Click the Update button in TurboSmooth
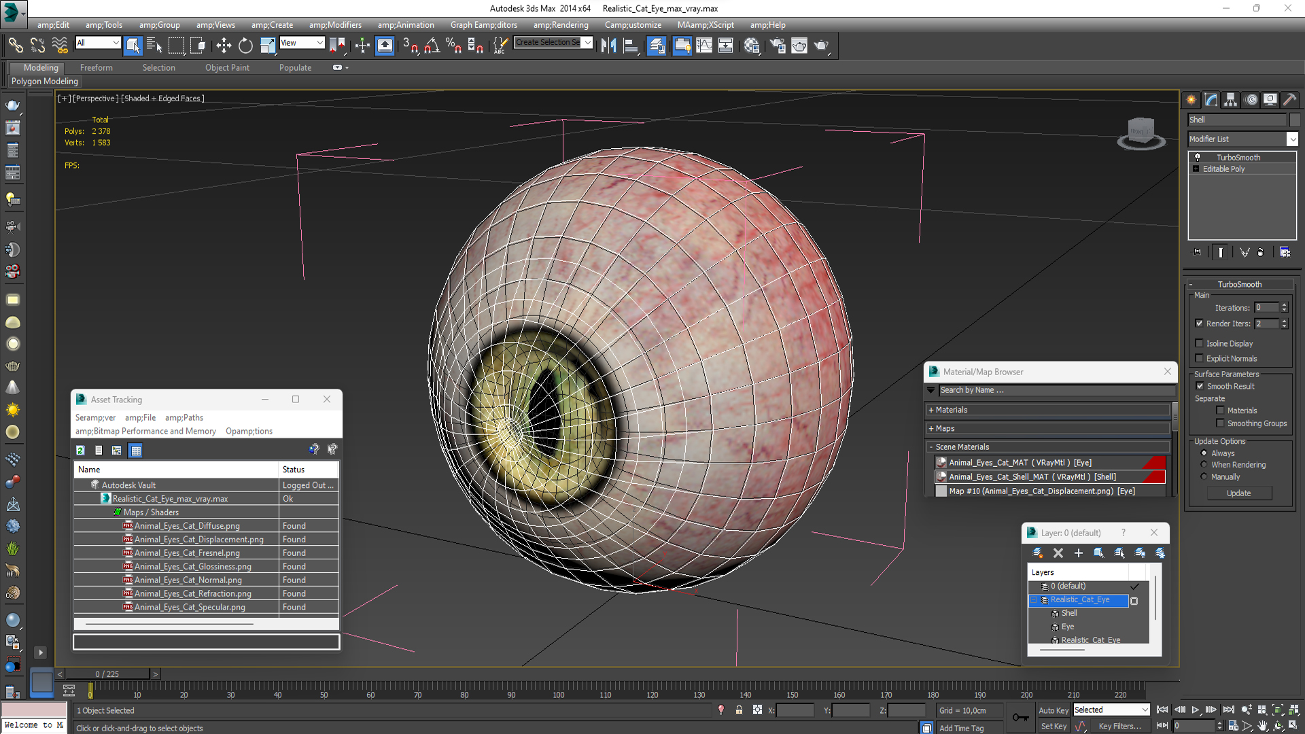This screenshot has width=1305, height=734. [x=1238, y=493]
